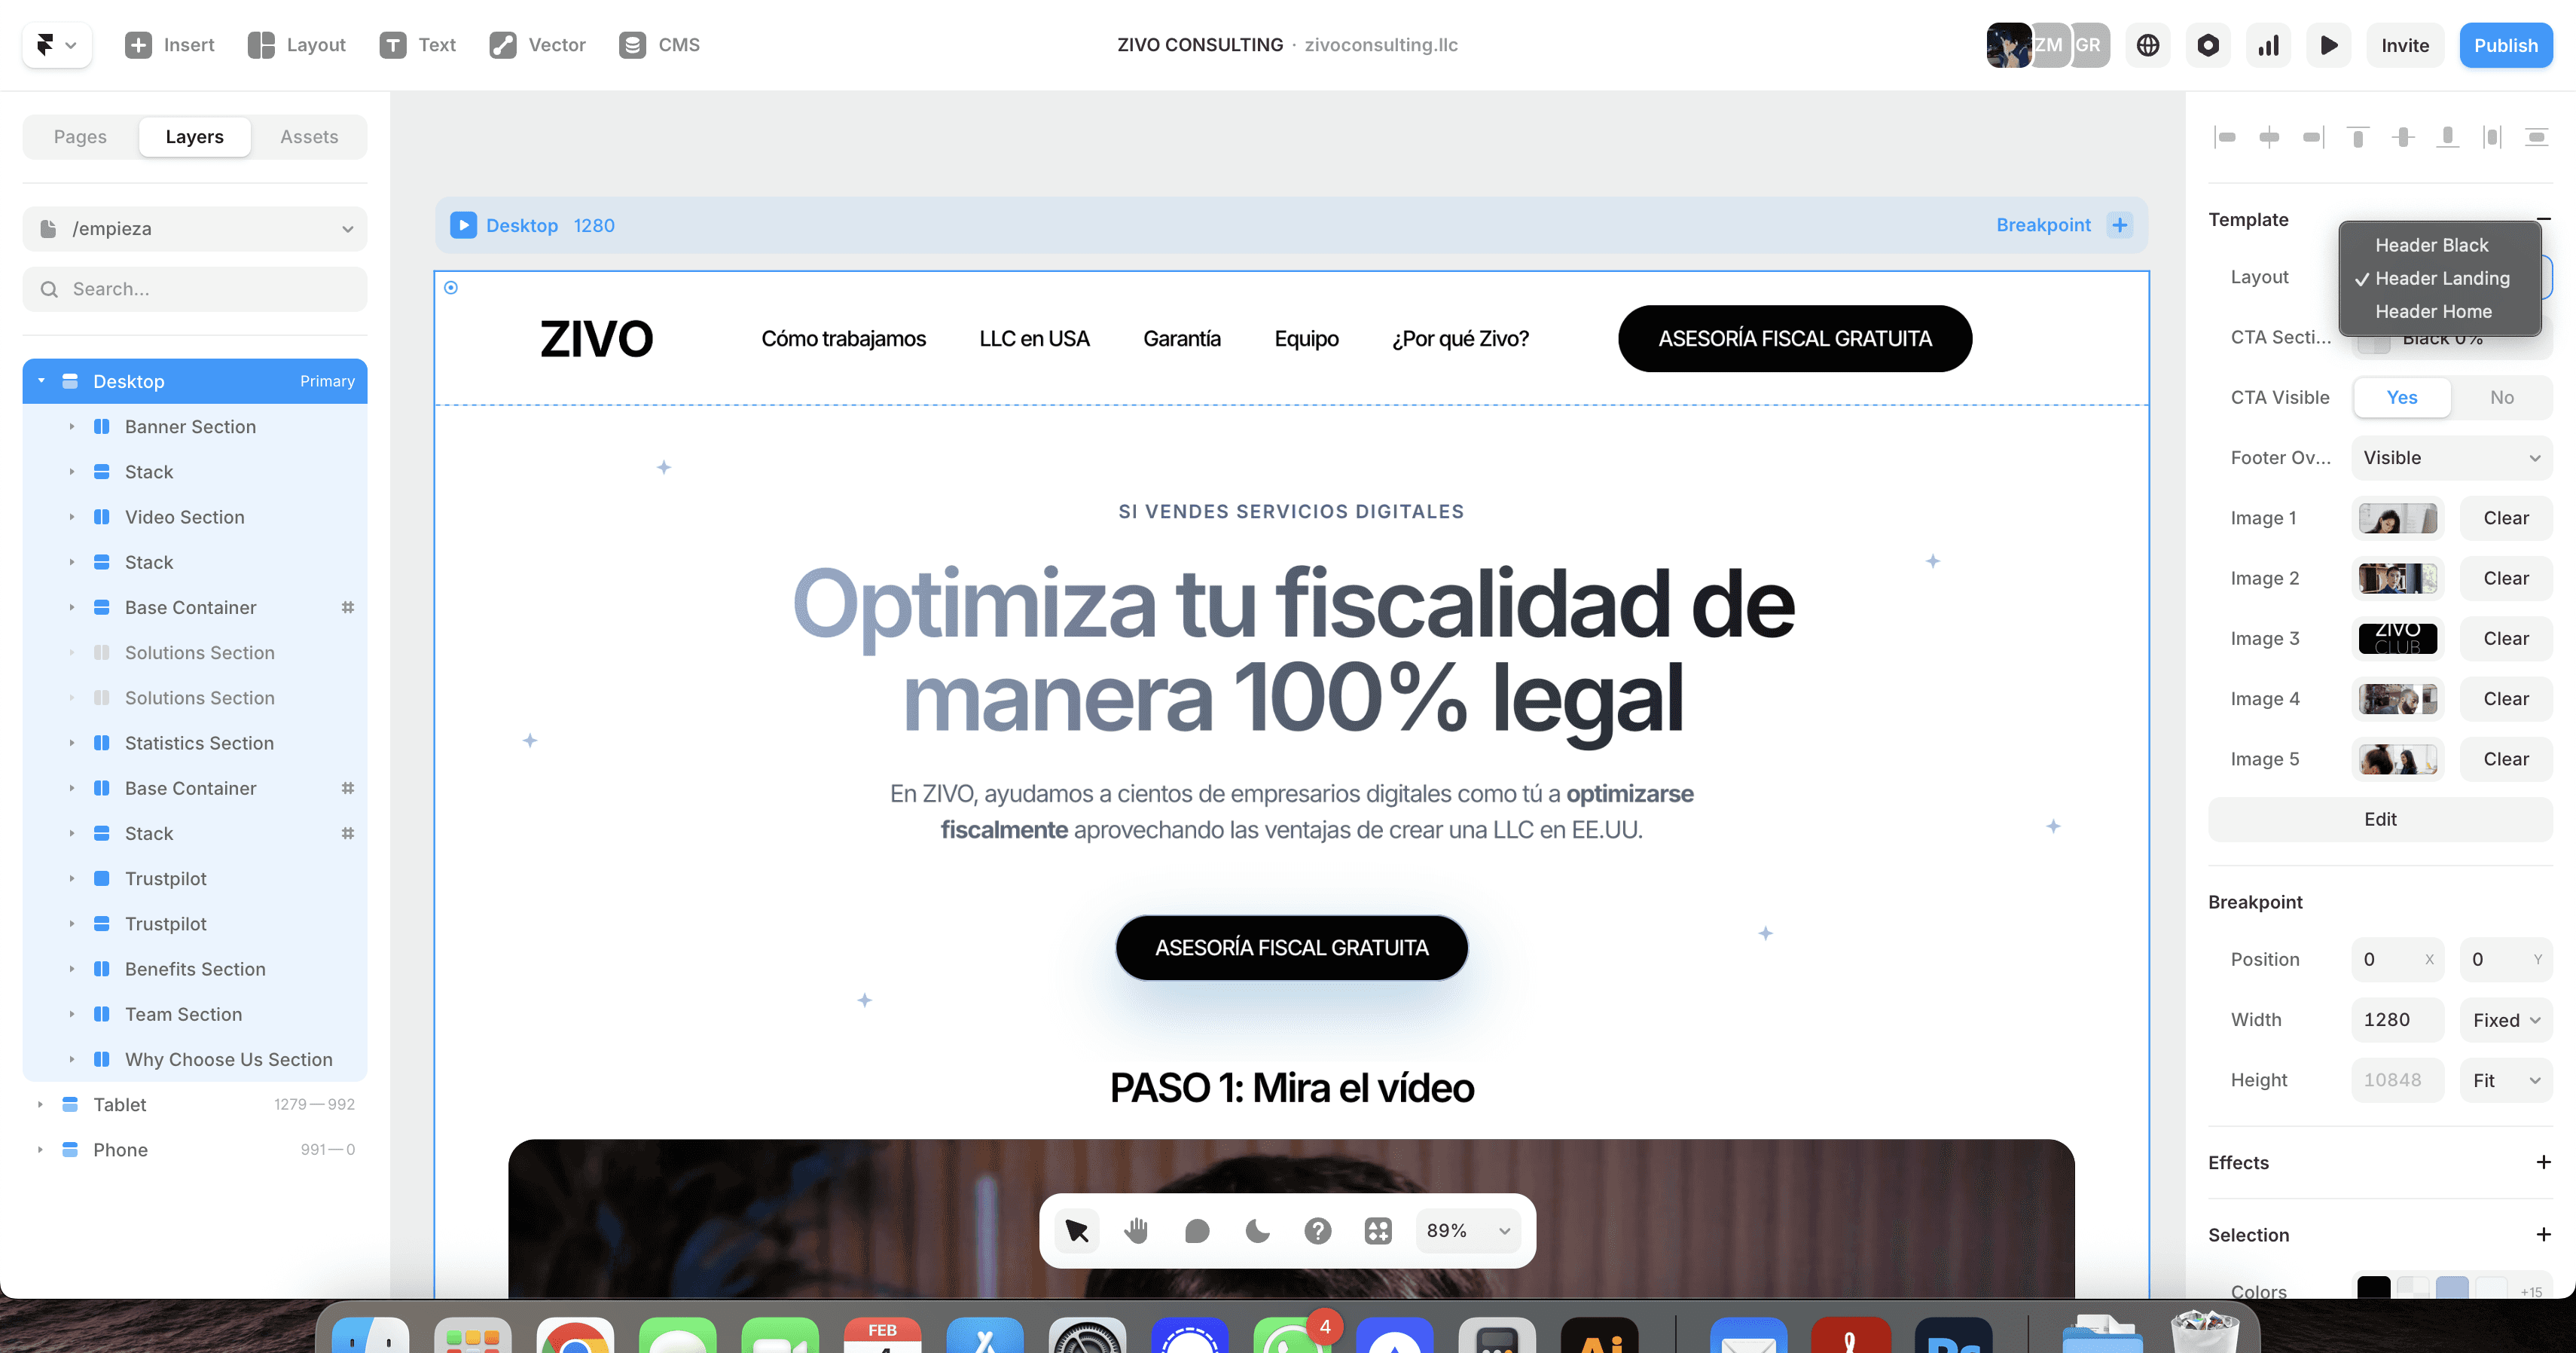Image resolution: width=2576 pixels, height=1353 pixels.
Task: Expand the Banner Section layer
Action: point(72,427)
